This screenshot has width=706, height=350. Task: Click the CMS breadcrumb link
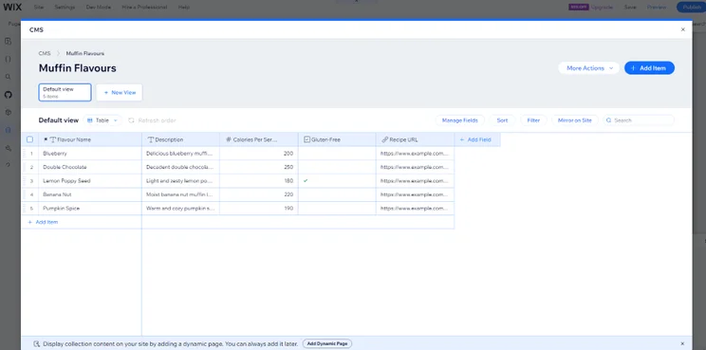click(45, 53)
